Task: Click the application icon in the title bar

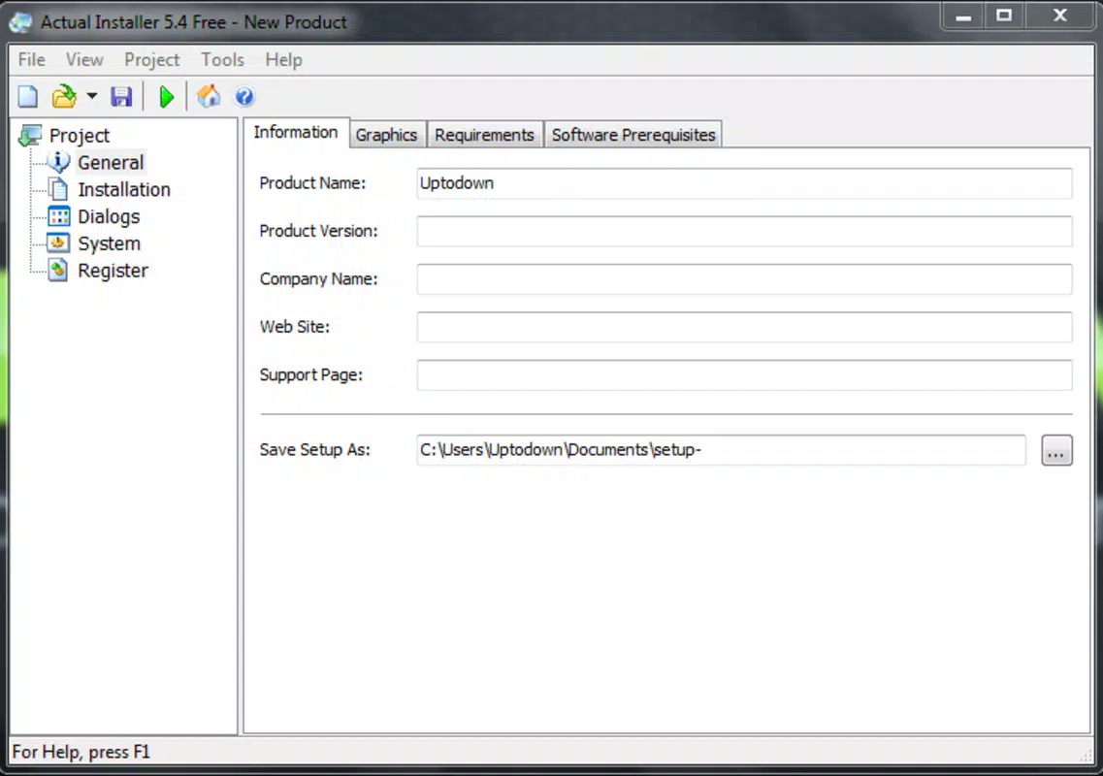Action: tap(20, 22)
